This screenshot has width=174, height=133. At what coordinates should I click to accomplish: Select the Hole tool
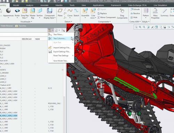[x=134, y=17]
